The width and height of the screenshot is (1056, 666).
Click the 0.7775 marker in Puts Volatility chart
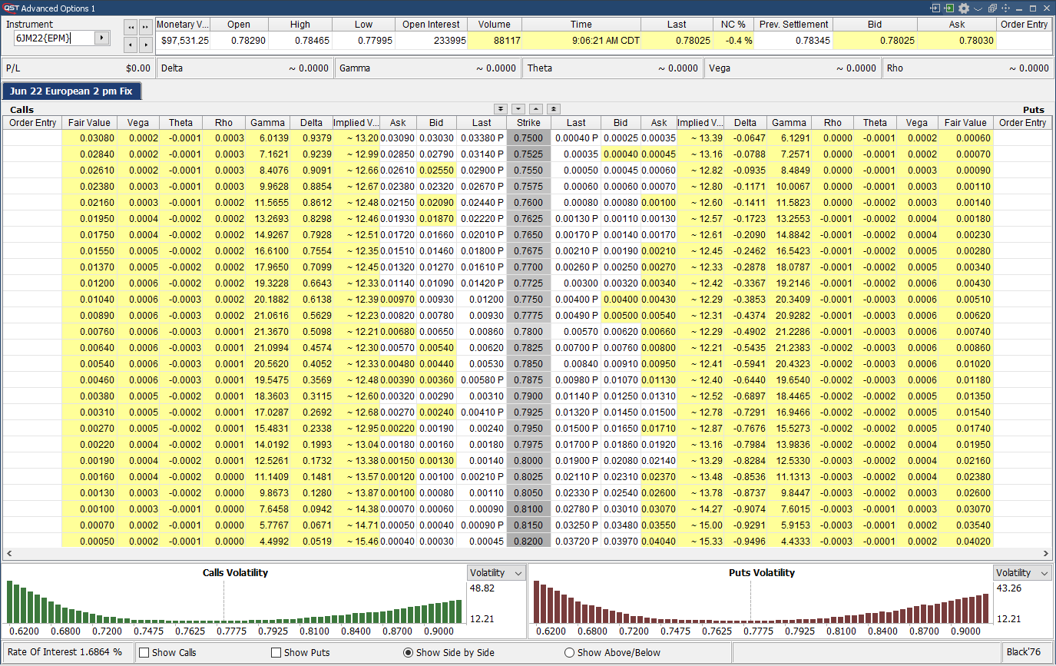758,631
